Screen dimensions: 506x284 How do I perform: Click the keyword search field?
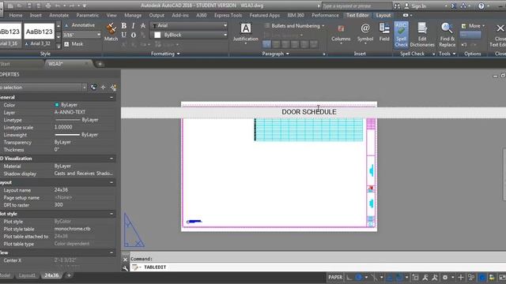click(x=357, y=6)
